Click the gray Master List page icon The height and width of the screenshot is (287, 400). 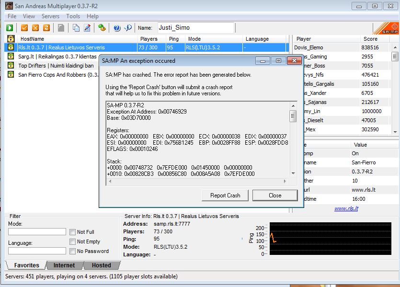[x=61, y=28]
